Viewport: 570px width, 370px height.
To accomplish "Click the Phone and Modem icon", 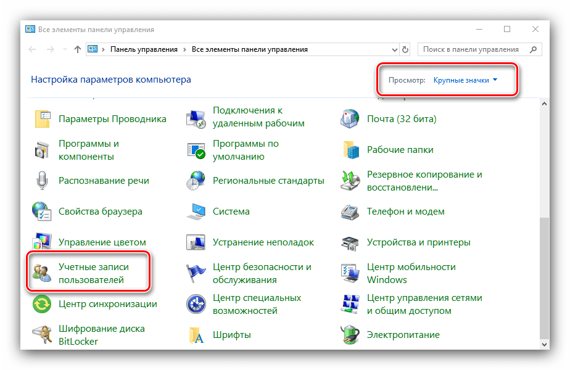I will point(350,212).
